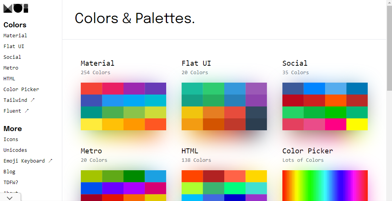
Task: Open Color Picker from sidebar
Action: [x=21, y=89]
